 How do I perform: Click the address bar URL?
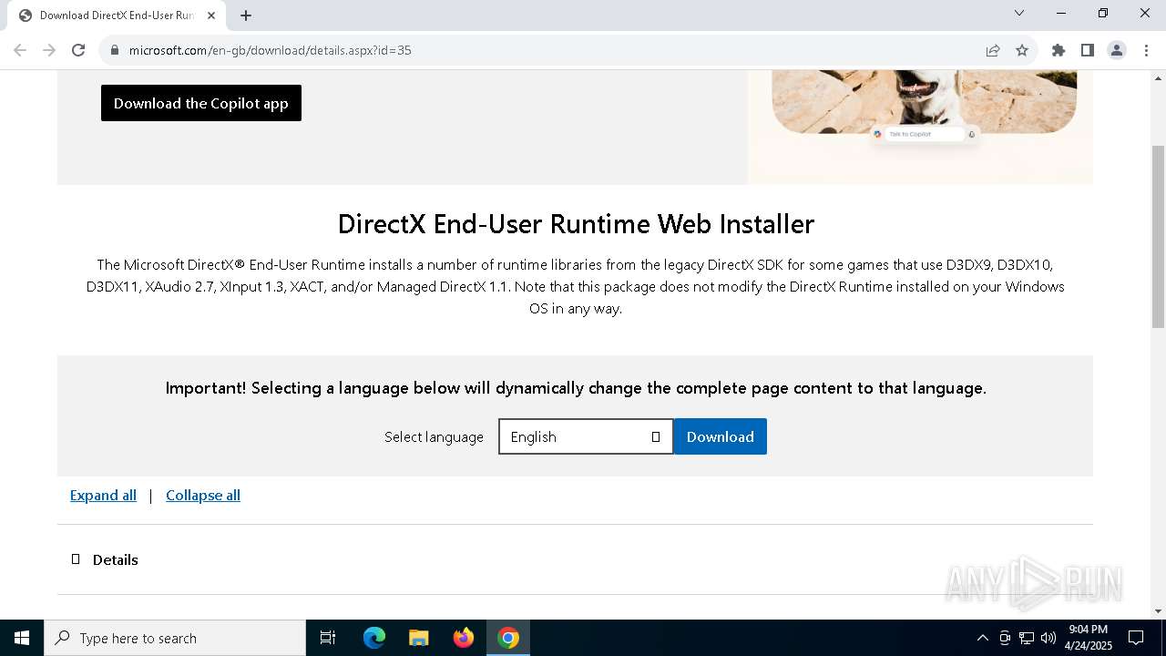coord(271,50)
